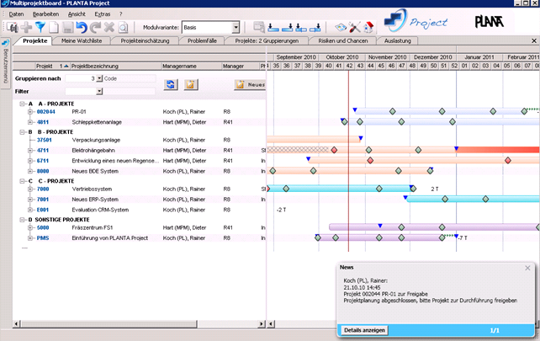Image resolution: width=540 pixels, height=341 pixels.
Task: Click the magnifier icon in the toolbar
Action: click(123, 28)
